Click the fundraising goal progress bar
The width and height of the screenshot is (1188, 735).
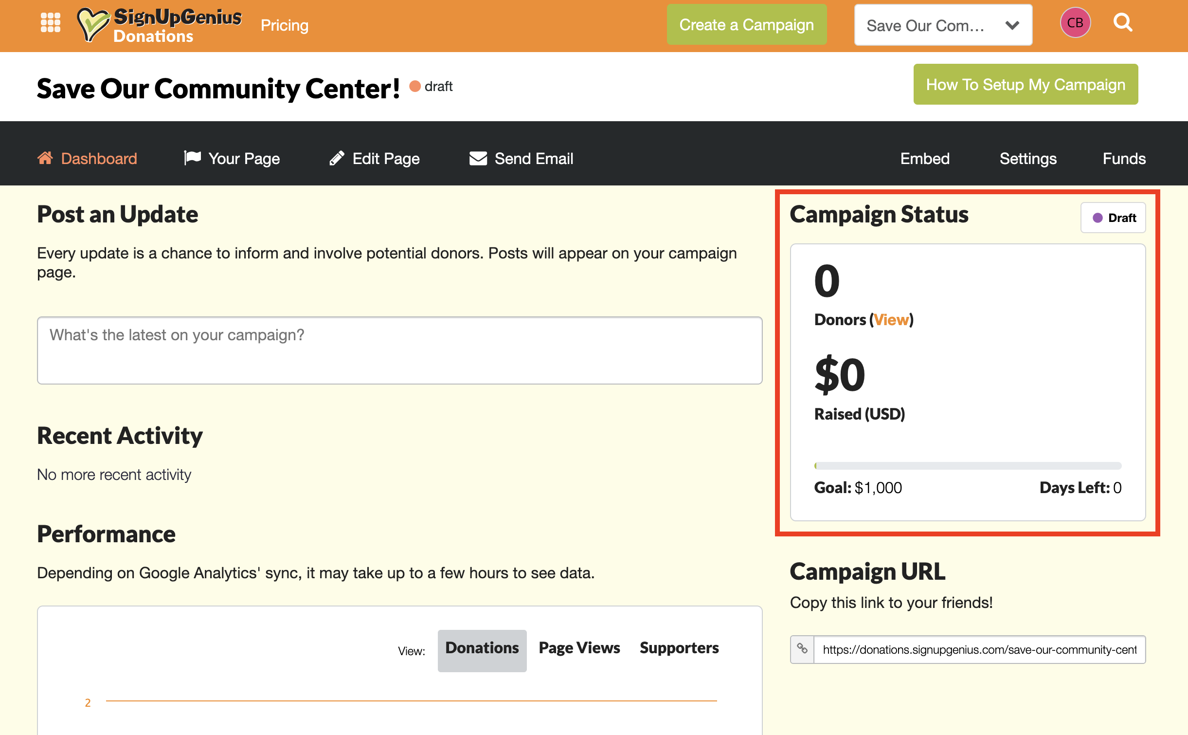[x=967, y=466]
